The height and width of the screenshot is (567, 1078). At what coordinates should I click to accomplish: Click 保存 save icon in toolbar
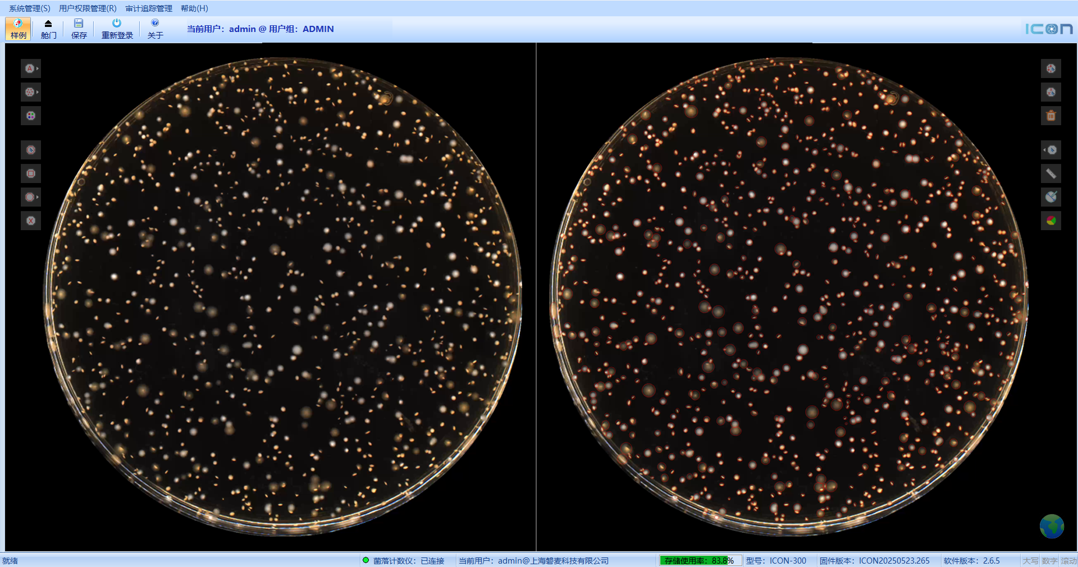tap(79, 29)
